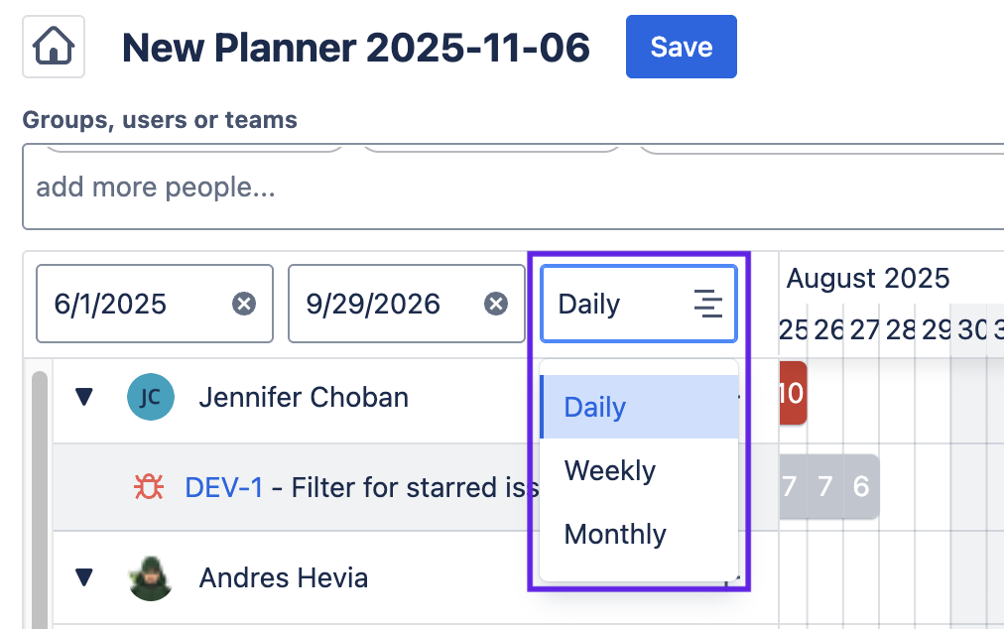
Task: Open the DEV-1 issue link
Action: 224,487
